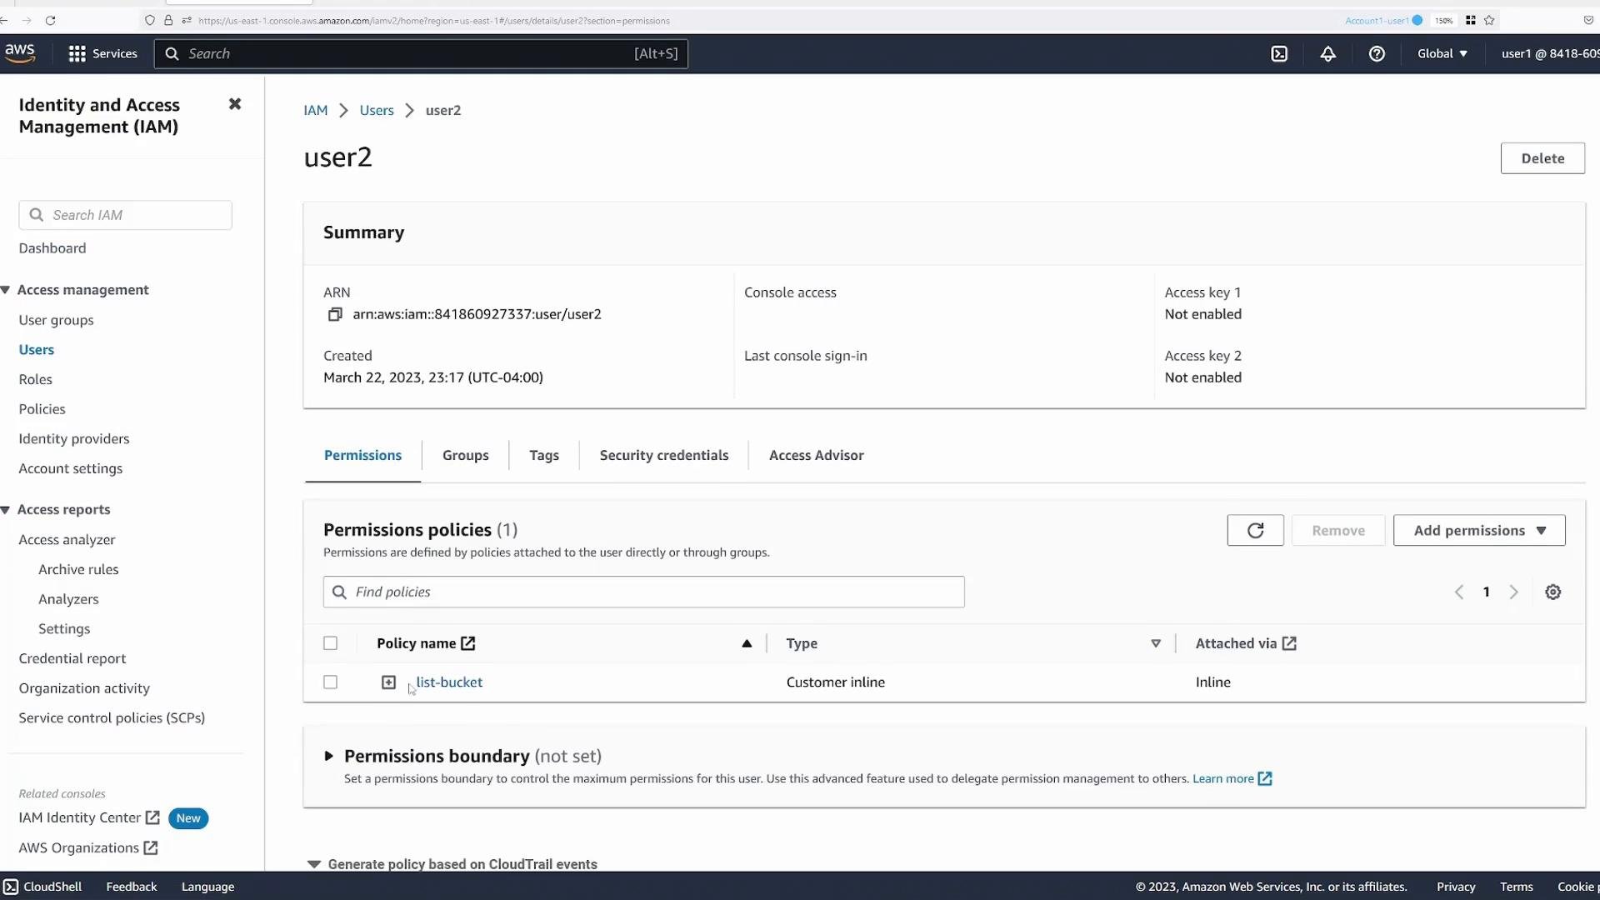Open the list-bucket policy link

(449, 682)
